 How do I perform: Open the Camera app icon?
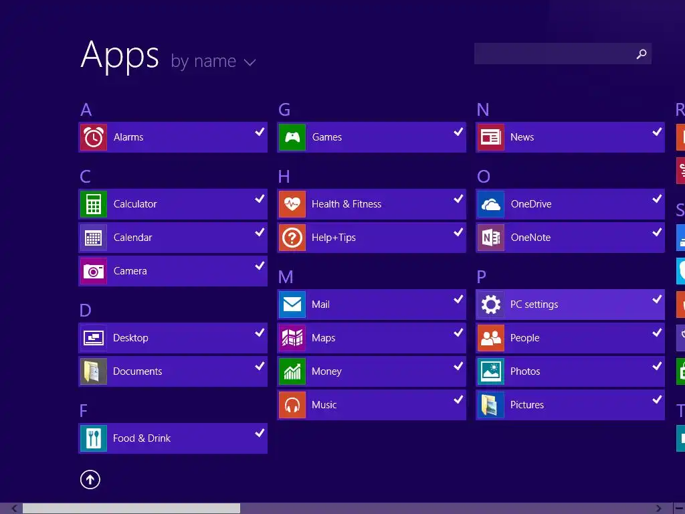tap(94, 271)
